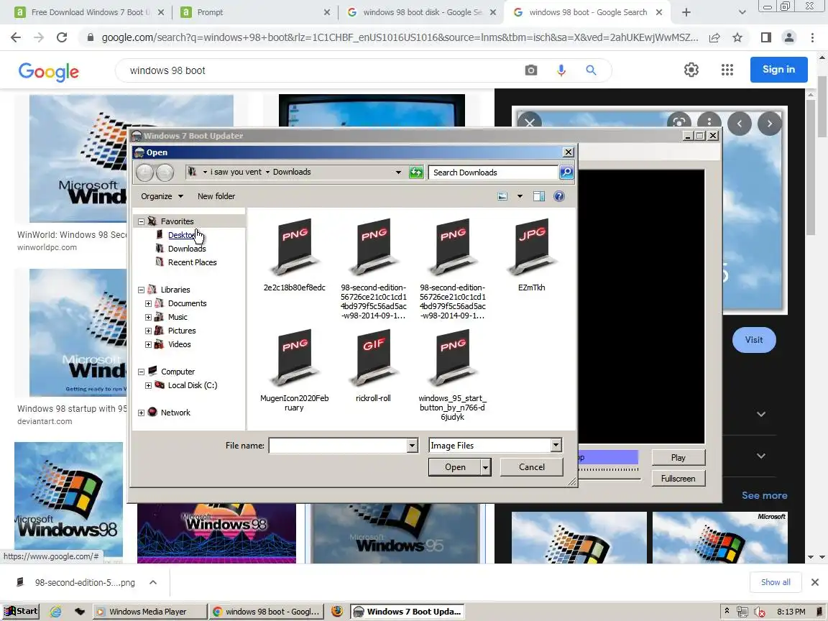Click the search magnifier icon in Open dialog
The height and width of the screenshot is (621, 828).
pos(566,172)
